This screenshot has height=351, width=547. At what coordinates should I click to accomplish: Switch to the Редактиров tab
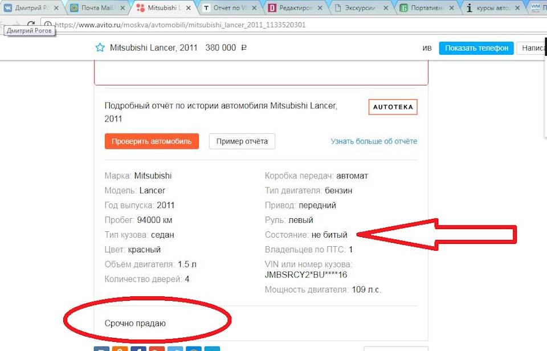[296, 7]
